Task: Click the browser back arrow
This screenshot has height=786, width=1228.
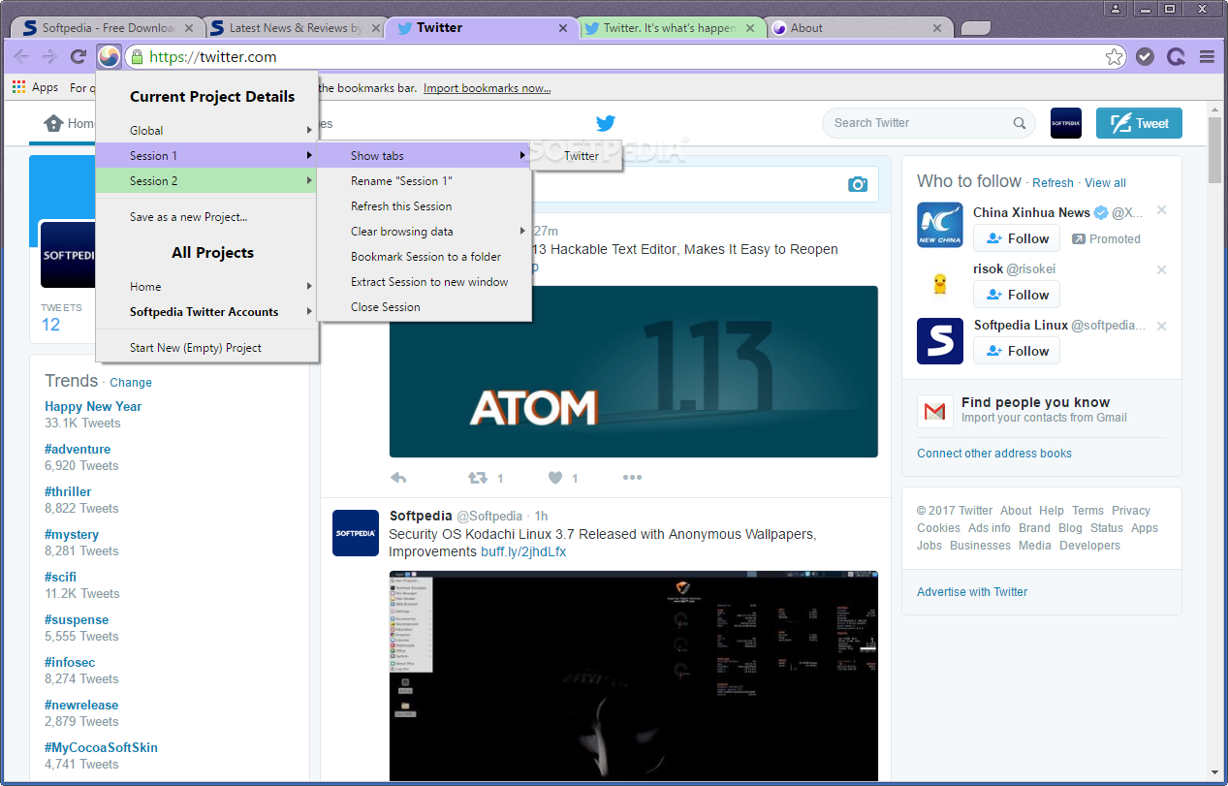Action: click(x=21, y=57)
